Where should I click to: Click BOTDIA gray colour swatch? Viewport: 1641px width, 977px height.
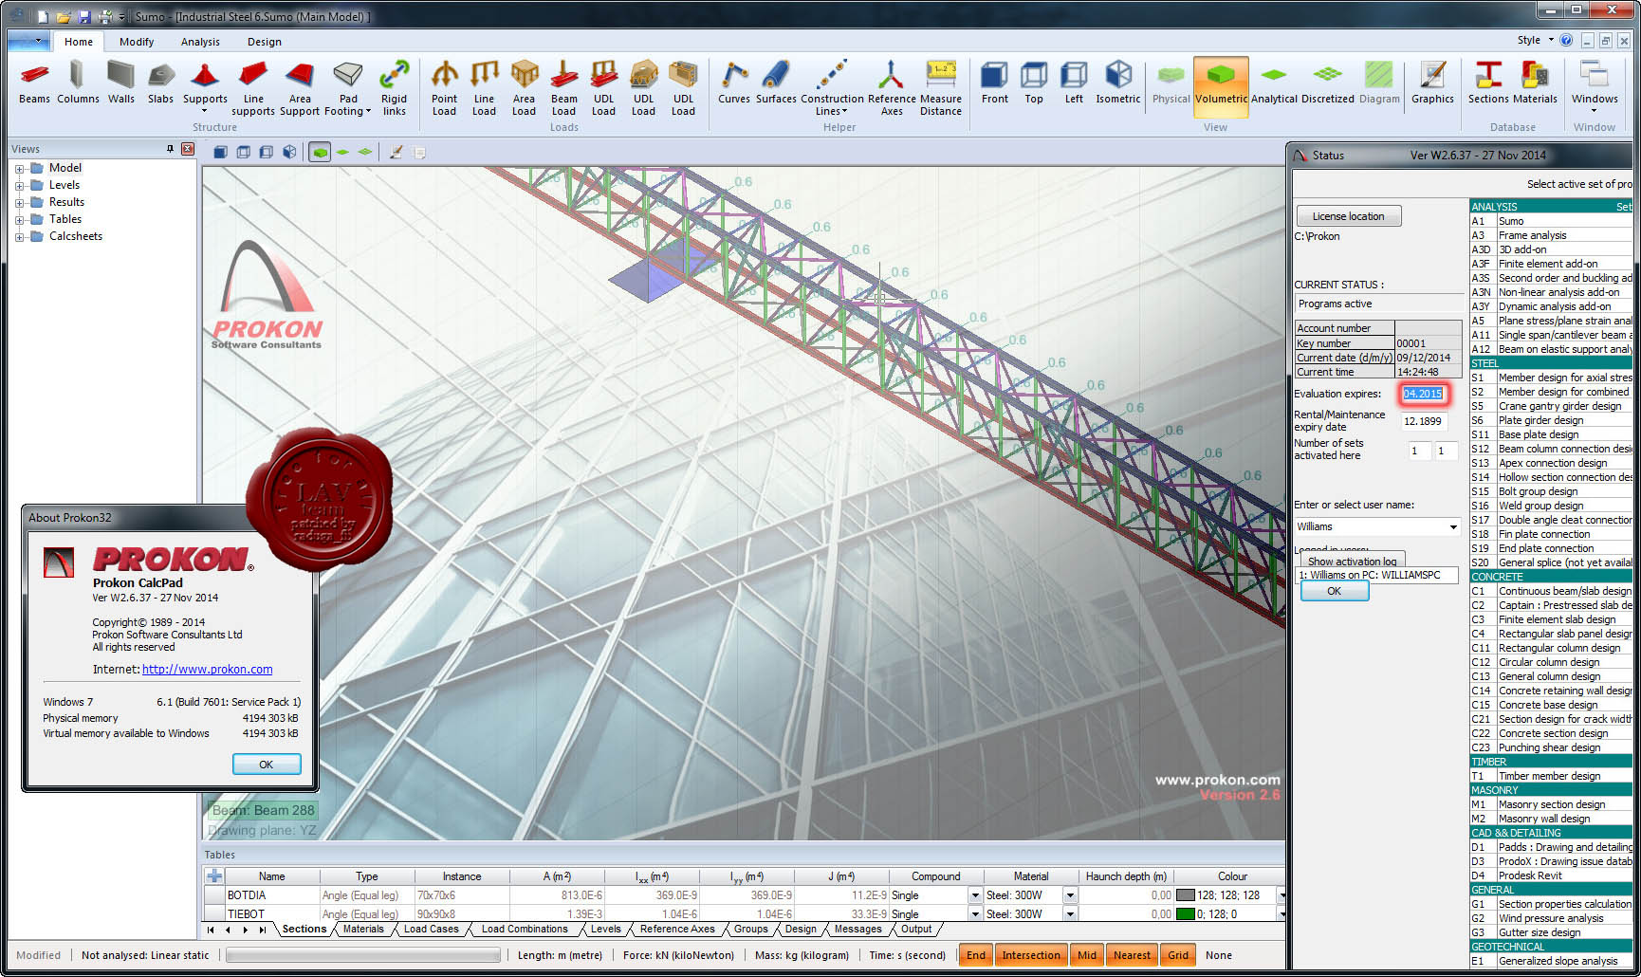(1185, 895)
